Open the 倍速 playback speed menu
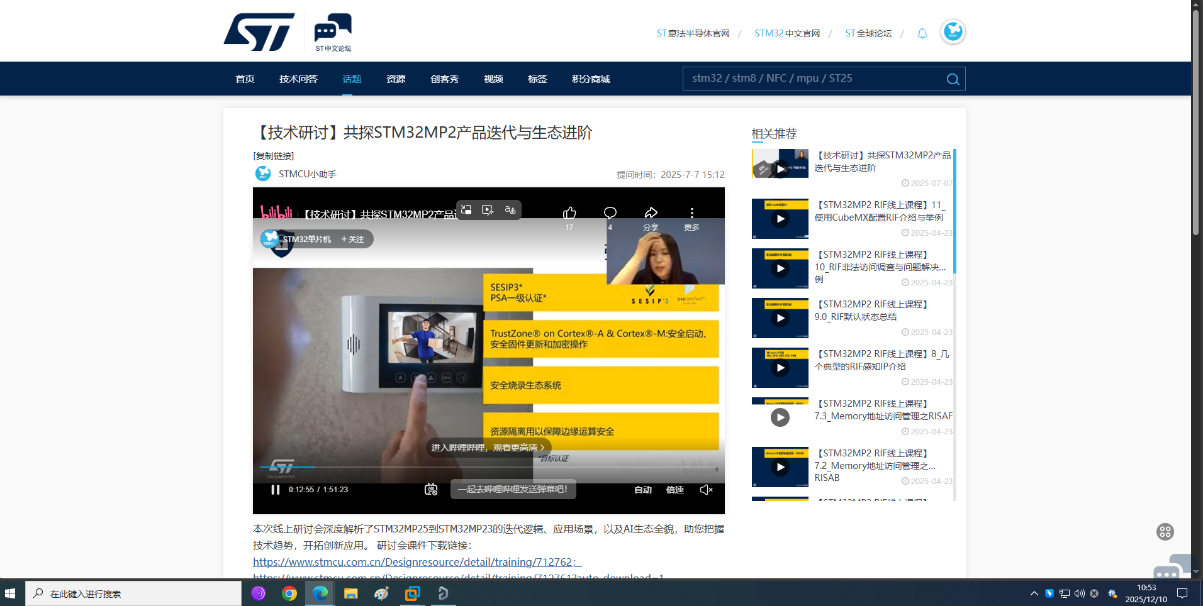Viewport: 1203px width, 606px height. [675, 490]
